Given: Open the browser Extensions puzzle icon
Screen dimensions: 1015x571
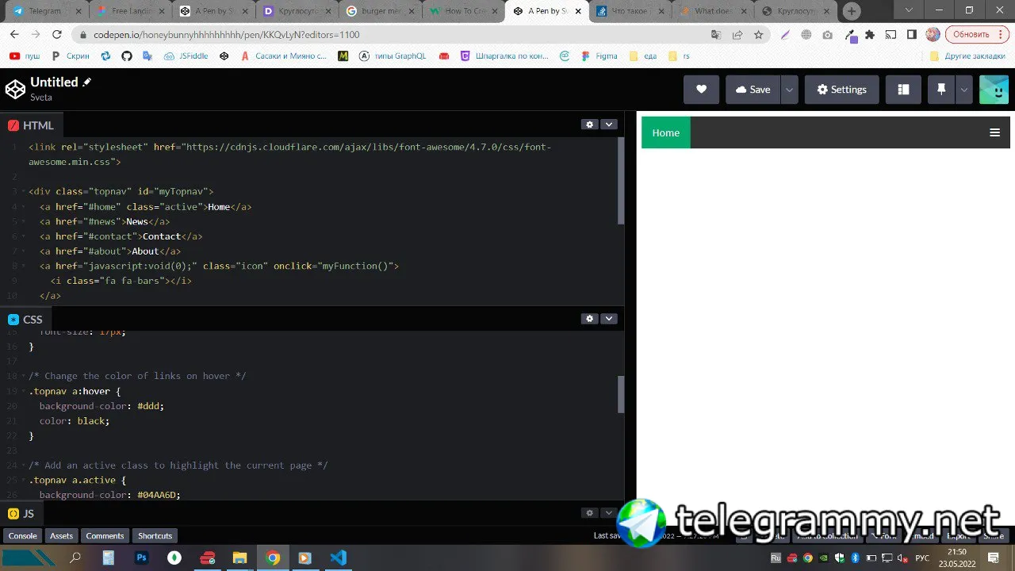Looking at the screenshot, I should pyautogui.click(x=870, y=35).
